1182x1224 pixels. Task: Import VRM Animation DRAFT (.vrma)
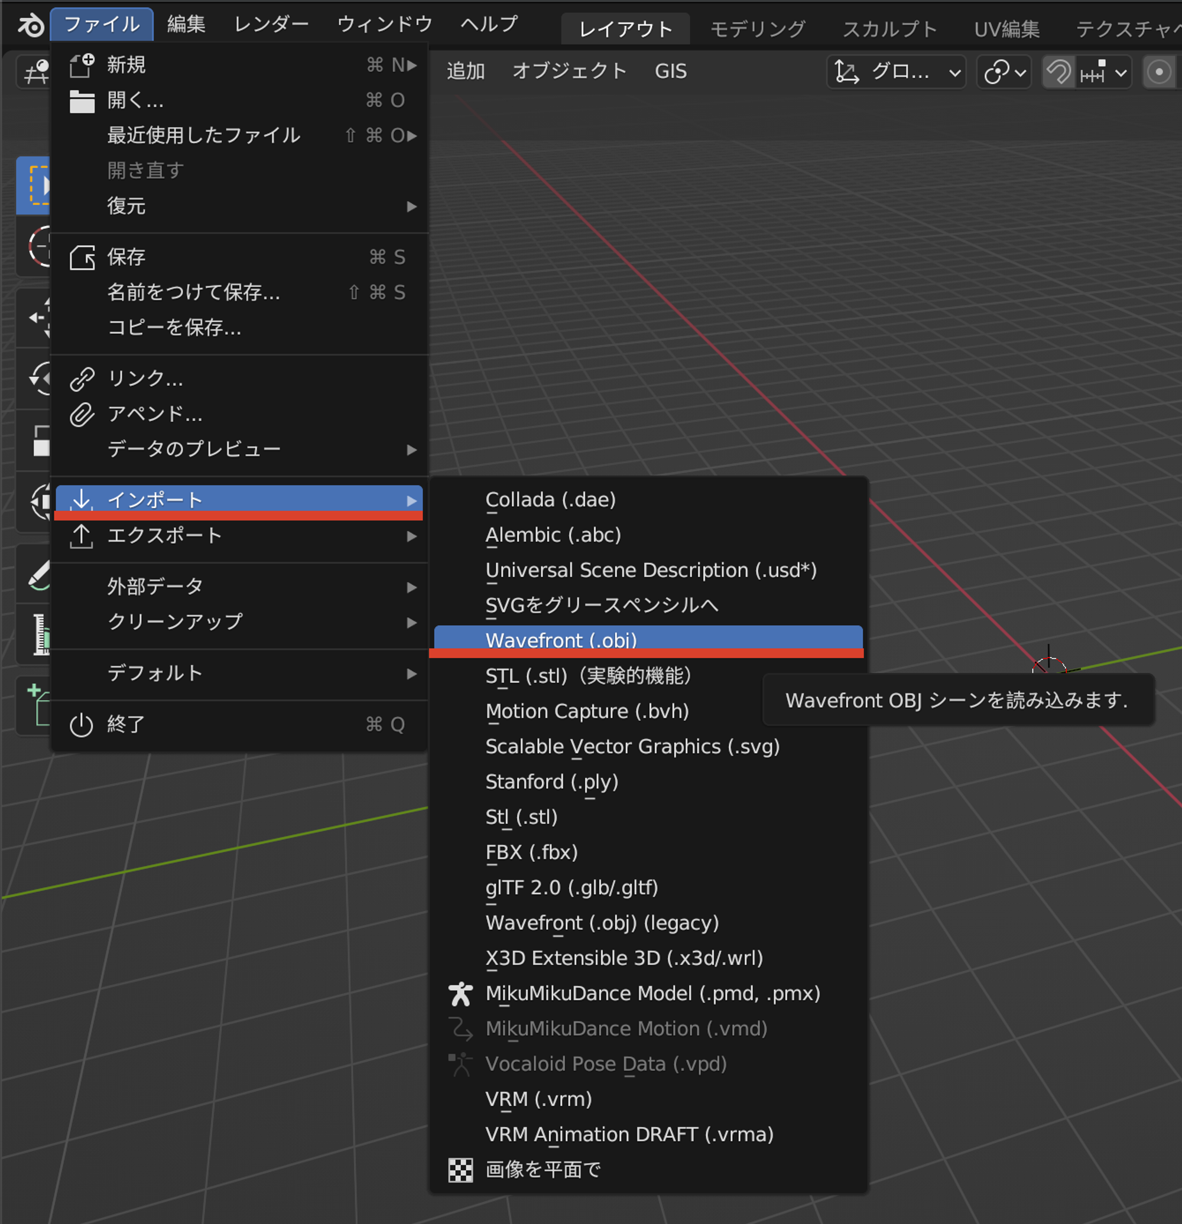(x=648, y=1135)
